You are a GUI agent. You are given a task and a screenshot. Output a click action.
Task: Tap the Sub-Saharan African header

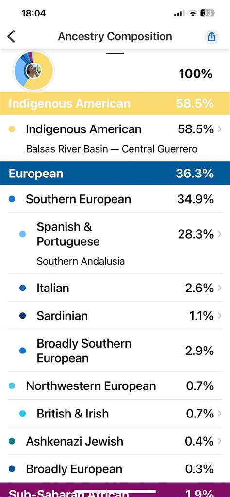(115, 490)
